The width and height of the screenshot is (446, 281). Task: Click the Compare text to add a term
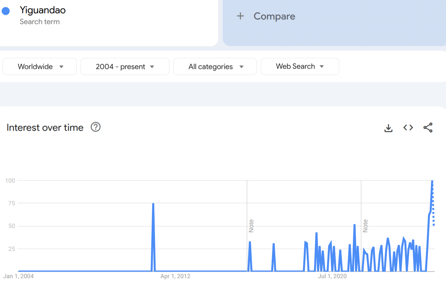[274, 16]
